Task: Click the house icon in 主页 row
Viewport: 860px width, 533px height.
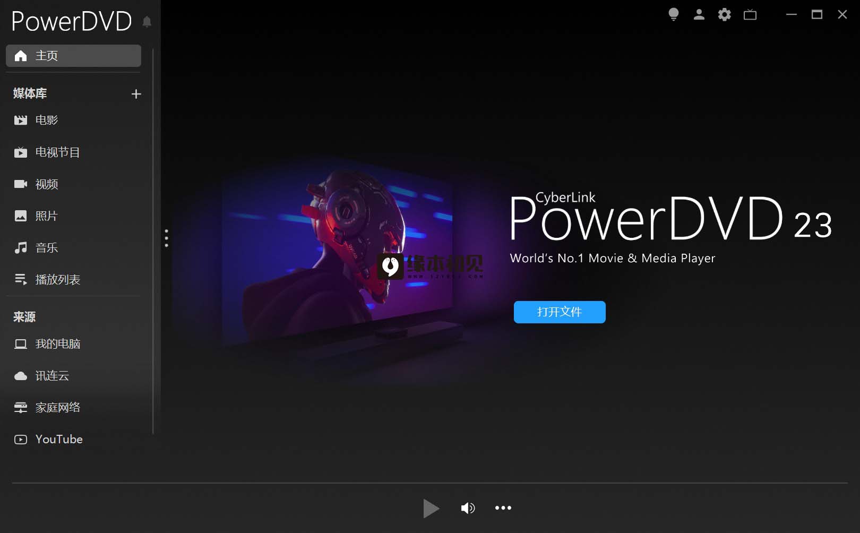Action: (21, 56)
